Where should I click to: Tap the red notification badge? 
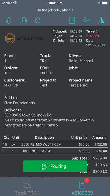(87, 181)
